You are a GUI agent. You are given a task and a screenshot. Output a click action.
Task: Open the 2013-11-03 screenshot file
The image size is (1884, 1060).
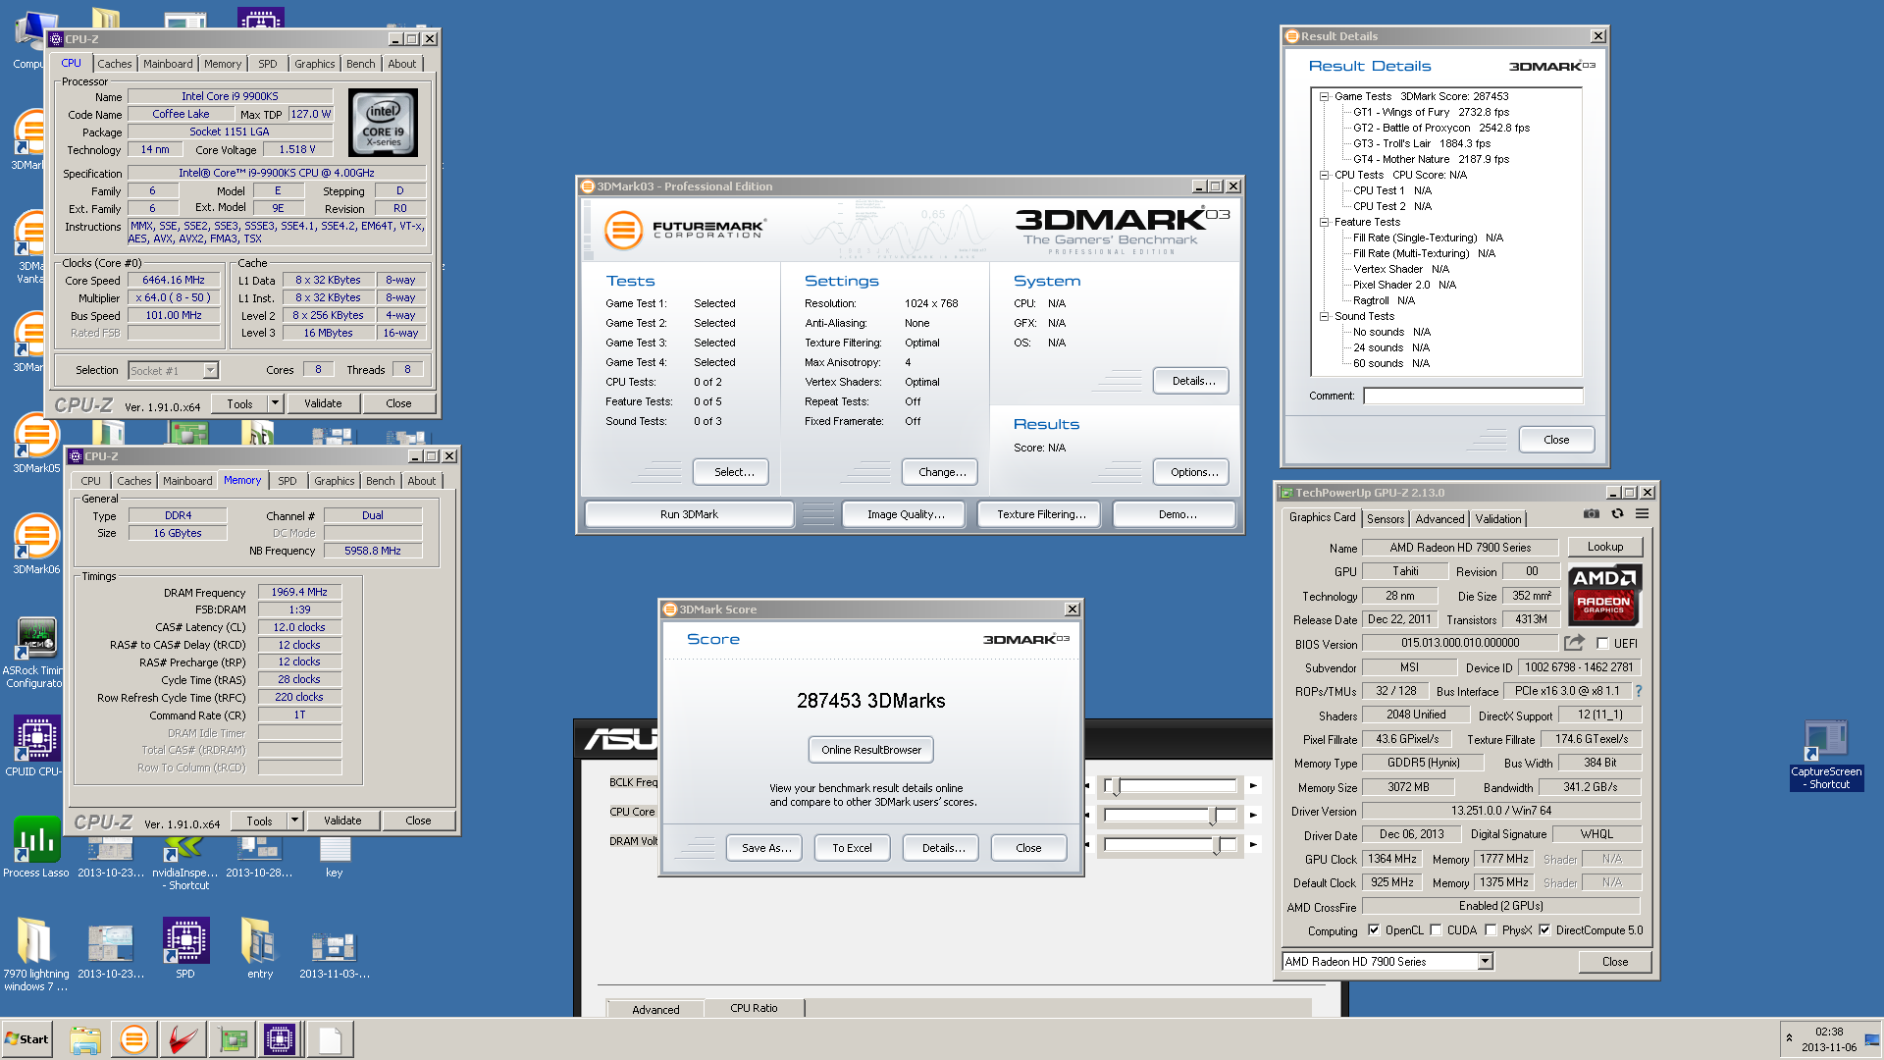point(335,954)
